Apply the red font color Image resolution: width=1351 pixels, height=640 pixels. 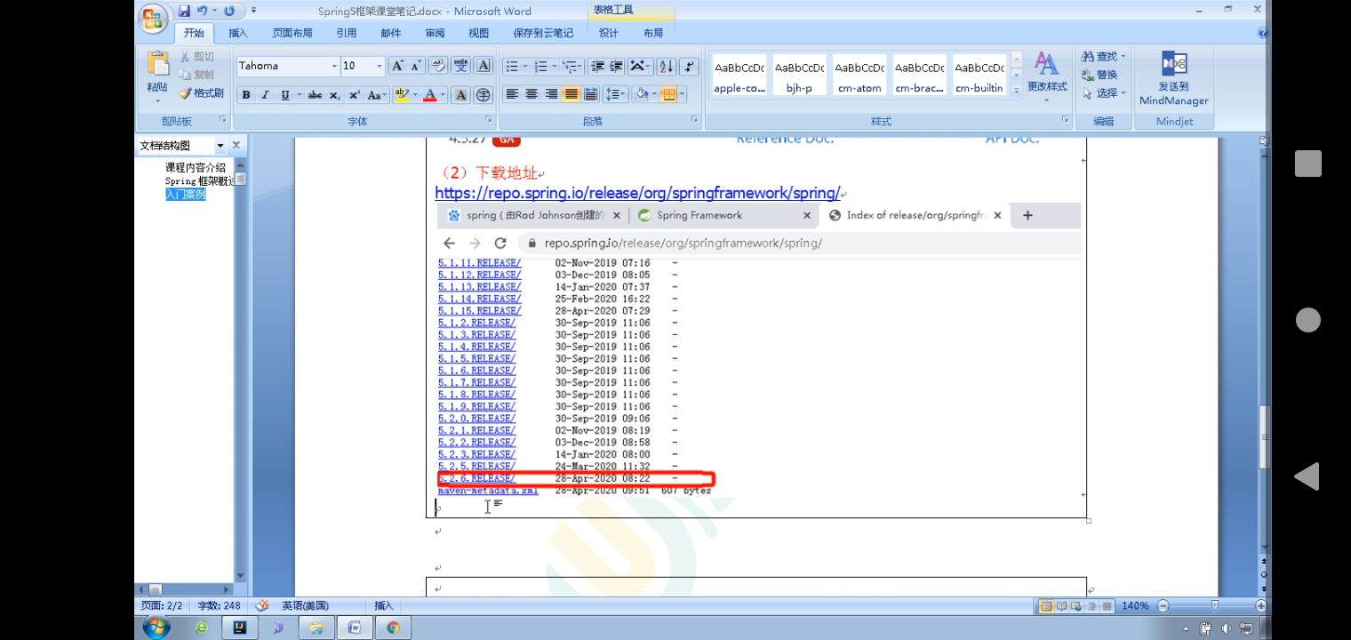(430, 95)
